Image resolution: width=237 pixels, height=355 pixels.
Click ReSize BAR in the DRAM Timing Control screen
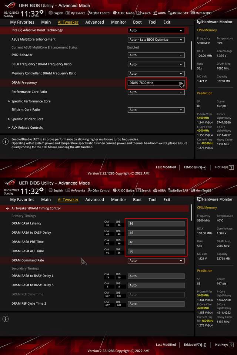[178, 190]
